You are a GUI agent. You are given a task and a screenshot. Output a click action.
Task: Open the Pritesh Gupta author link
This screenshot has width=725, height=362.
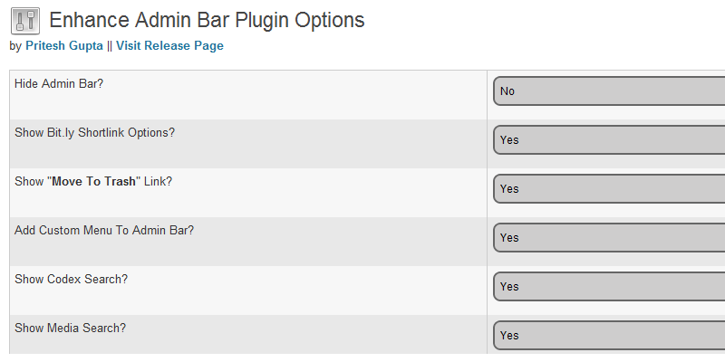(x=63, y=45)
